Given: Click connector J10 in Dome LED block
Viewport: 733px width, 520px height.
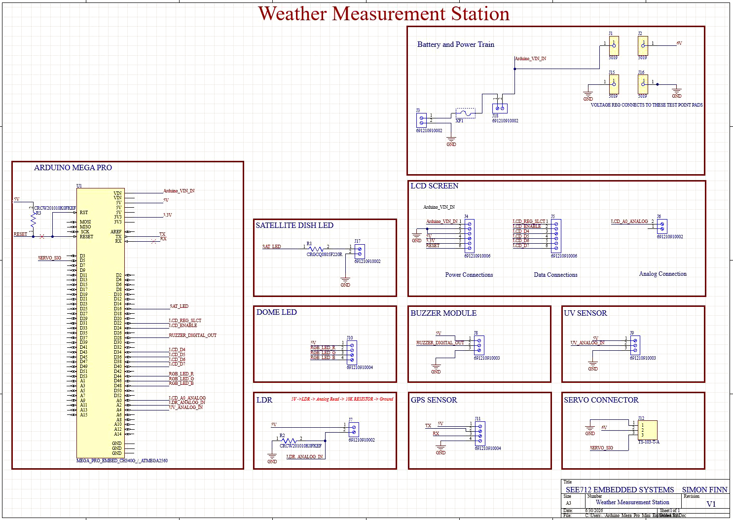Looking at the screenshot, I should [352, 353].
